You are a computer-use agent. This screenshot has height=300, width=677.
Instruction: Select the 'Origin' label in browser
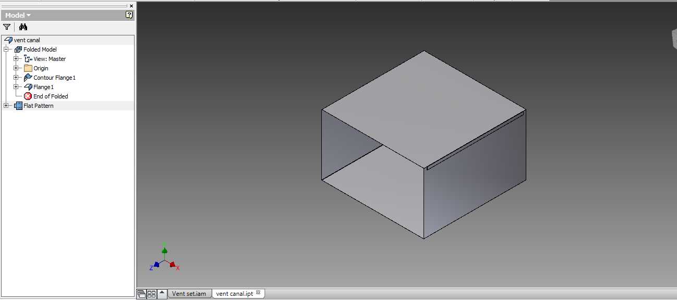[x=41, y=68]
